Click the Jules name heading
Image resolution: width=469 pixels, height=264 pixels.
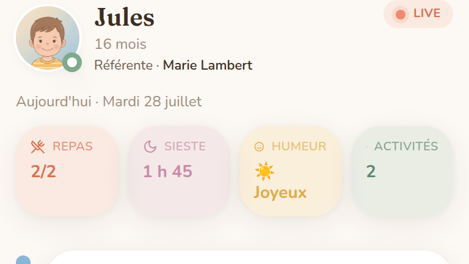125,17
